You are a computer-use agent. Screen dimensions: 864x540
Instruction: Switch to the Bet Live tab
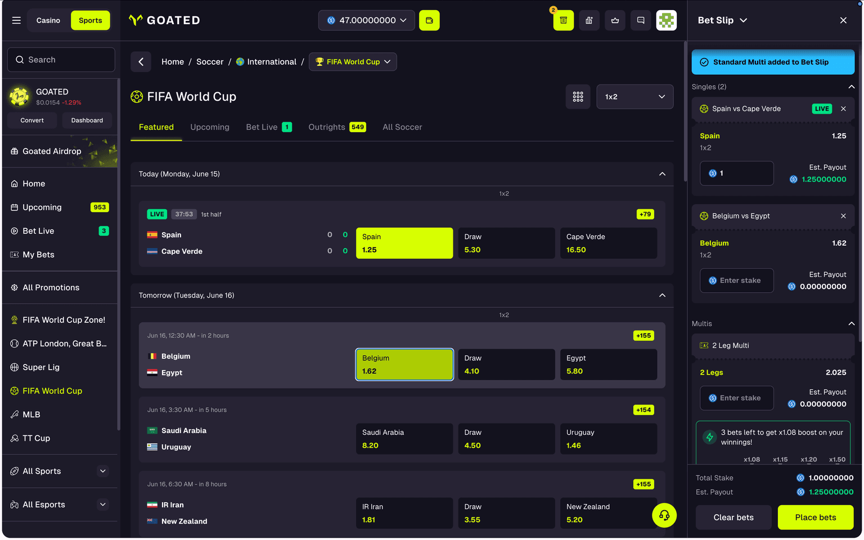[269, 127]
